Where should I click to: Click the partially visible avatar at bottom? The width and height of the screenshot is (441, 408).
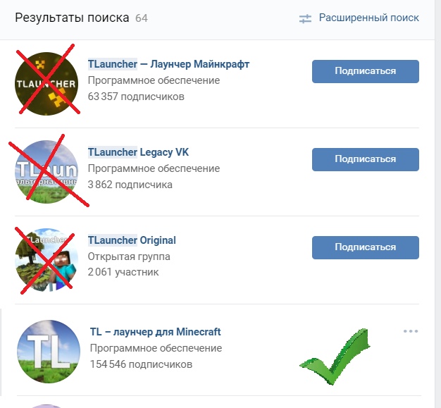46,407
